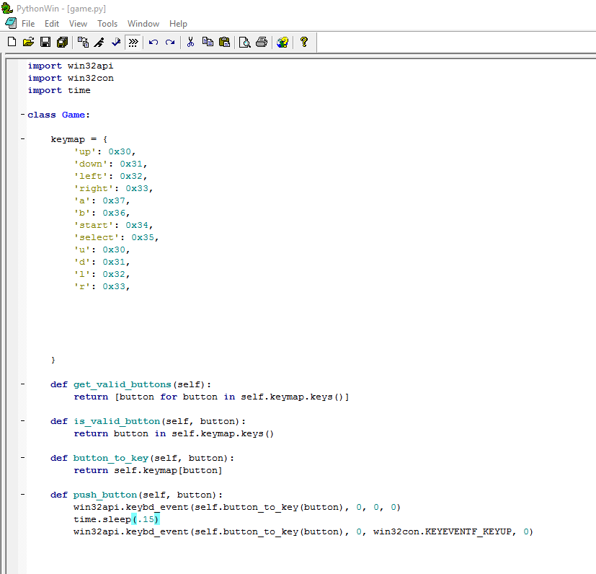Viewport: 596px width, 574px height.
Task: Click the 'def push_button(self, button):' line
Action: (x=136, y=495)
